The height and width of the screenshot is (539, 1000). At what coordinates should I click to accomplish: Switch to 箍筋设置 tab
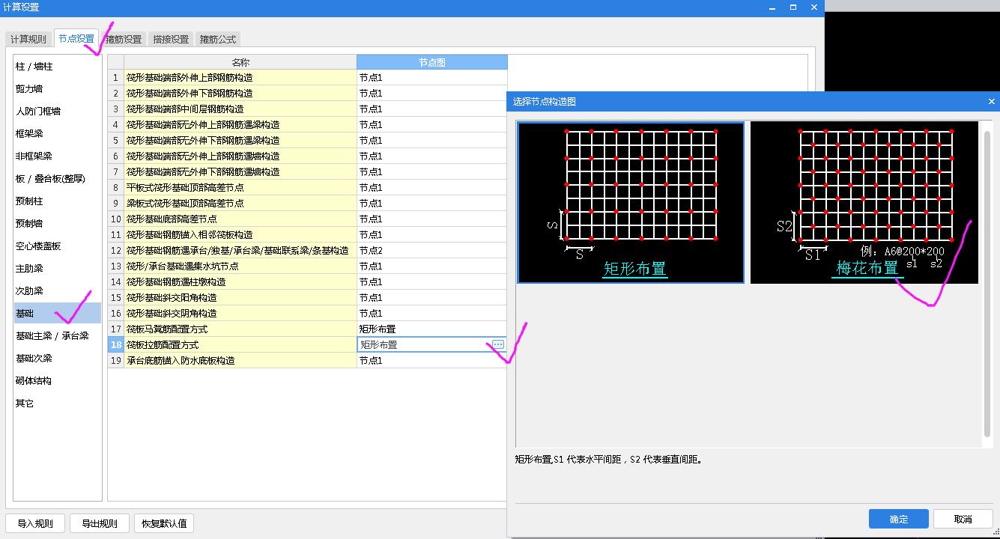pos(124,39)
